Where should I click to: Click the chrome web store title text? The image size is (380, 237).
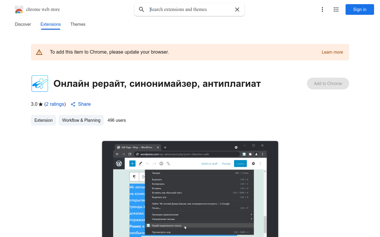click(43, 9)
